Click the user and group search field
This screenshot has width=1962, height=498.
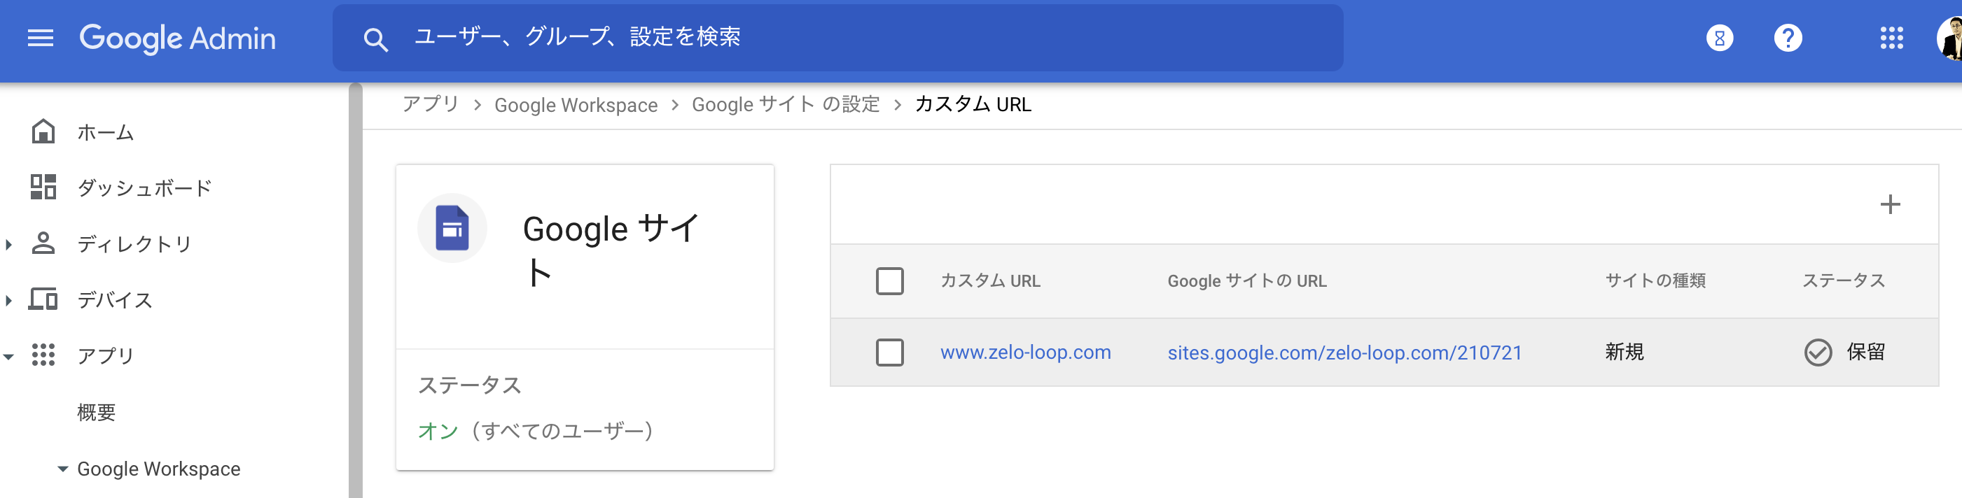click(838, 38)
